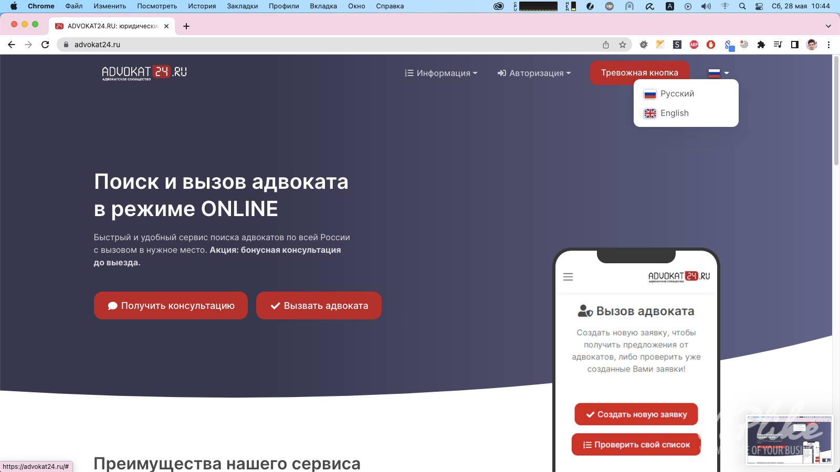Open the Закладки menu

click(x=243, y=6)
